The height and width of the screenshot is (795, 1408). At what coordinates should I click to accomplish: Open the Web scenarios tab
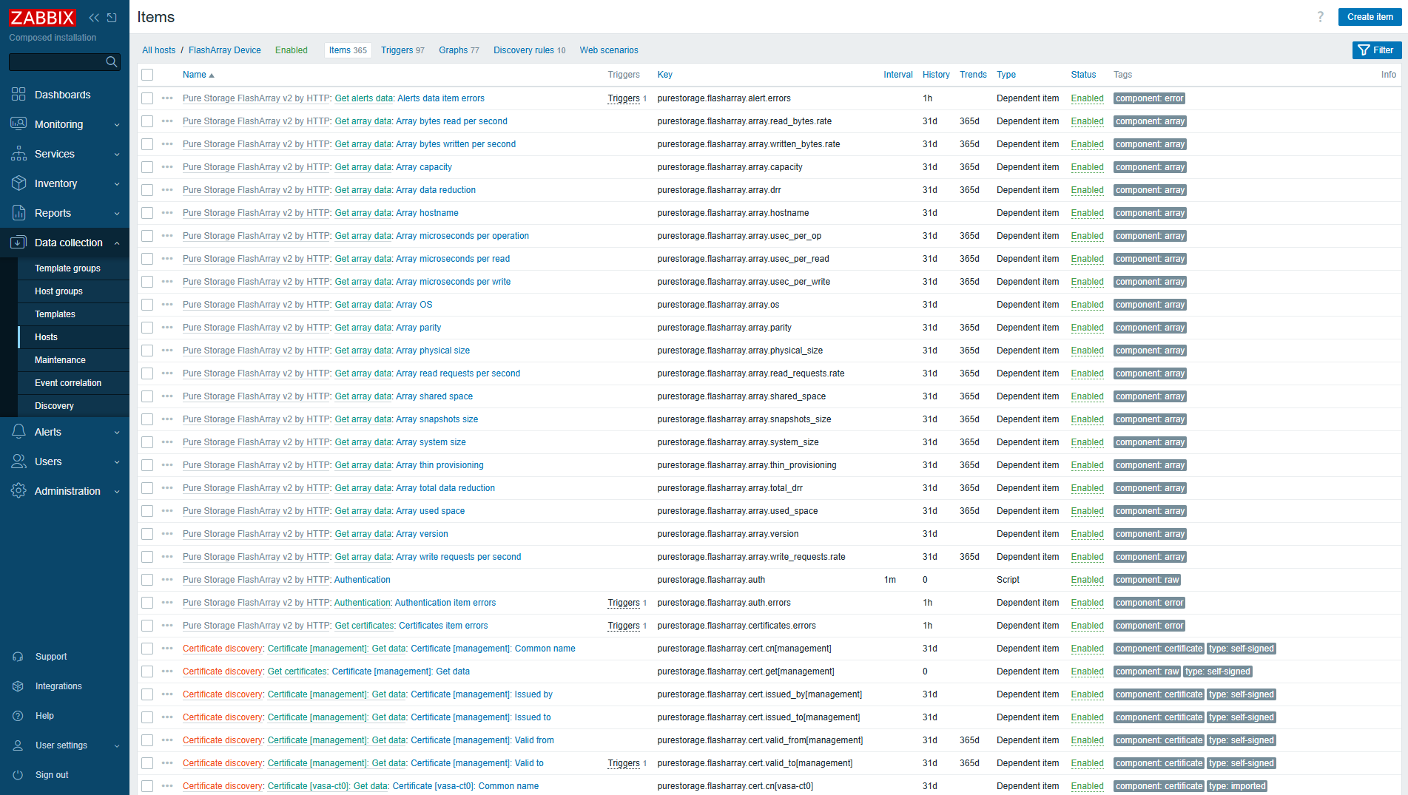(609, 50)
